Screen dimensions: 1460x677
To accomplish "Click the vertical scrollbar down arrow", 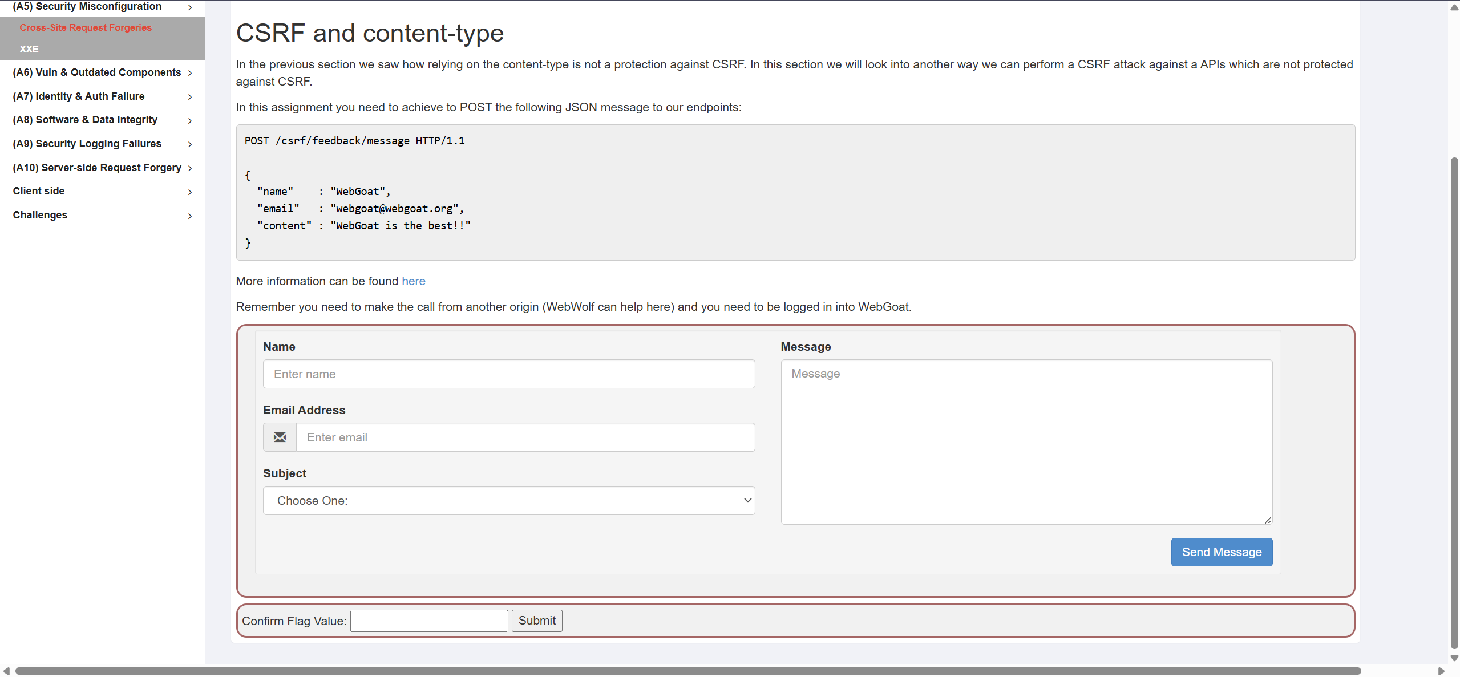I will click(x=1454, y=658).
